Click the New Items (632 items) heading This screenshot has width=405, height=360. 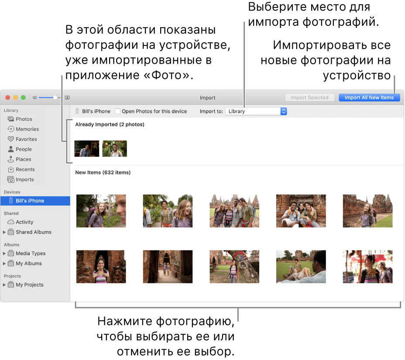coord(103,172)
